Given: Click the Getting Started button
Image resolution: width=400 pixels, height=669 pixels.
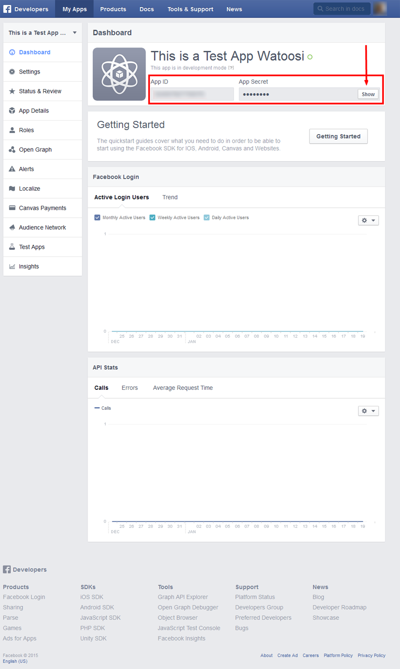Looking at the screenshot, I should click(x=338, y=136).
